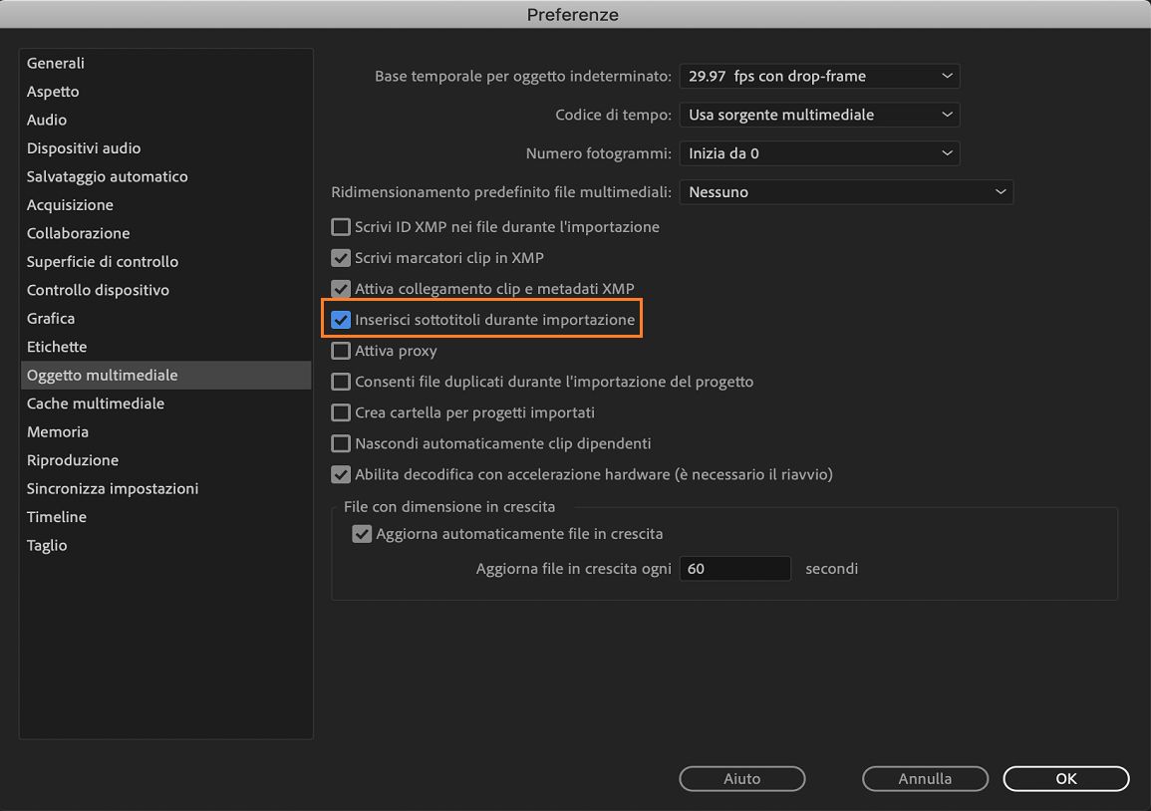Open Riproduzione preferences

coord(165,460)
